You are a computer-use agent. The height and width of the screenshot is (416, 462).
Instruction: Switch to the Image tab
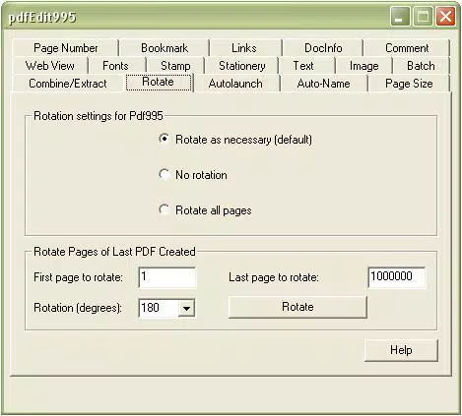coord(363,66)
